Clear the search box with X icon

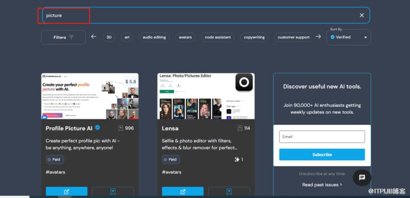pos(362,15)
